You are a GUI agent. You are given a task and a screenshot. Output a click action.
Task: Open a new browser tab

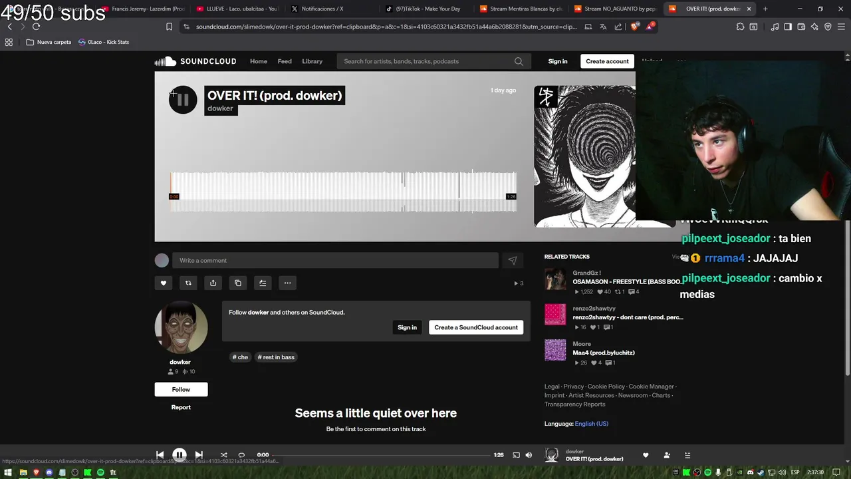tap(765, 9)
